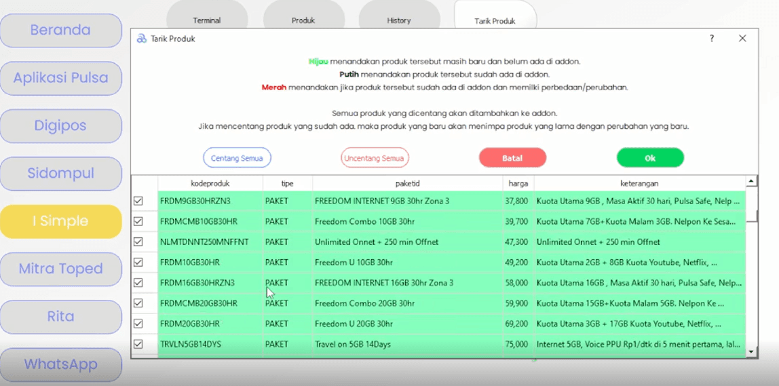Click the Tarik Produk dialog title icon

coord(141,39)
